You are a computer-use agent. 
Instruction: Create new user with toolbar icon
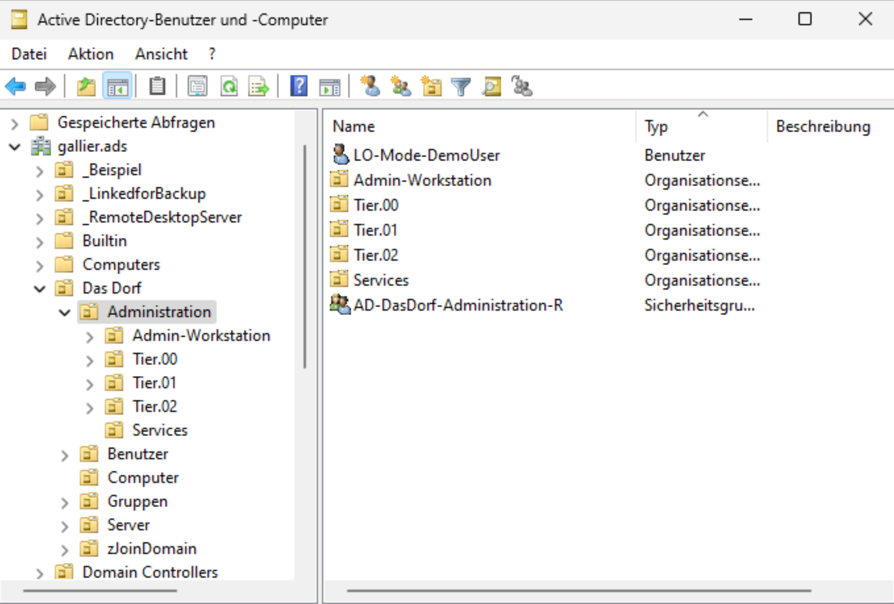(370, 86)
